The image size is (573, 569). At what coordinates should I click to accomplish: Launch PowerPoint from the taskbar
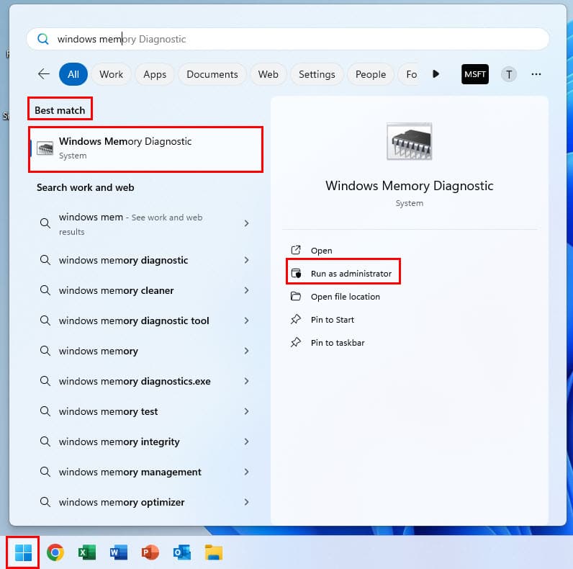150,552
